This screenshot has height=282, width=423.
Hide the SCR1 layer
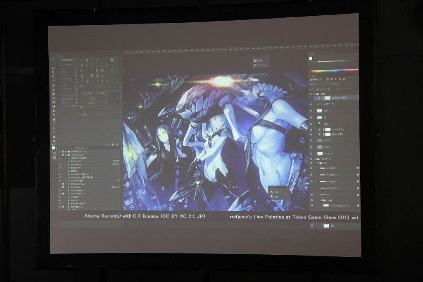pos(311,124)
